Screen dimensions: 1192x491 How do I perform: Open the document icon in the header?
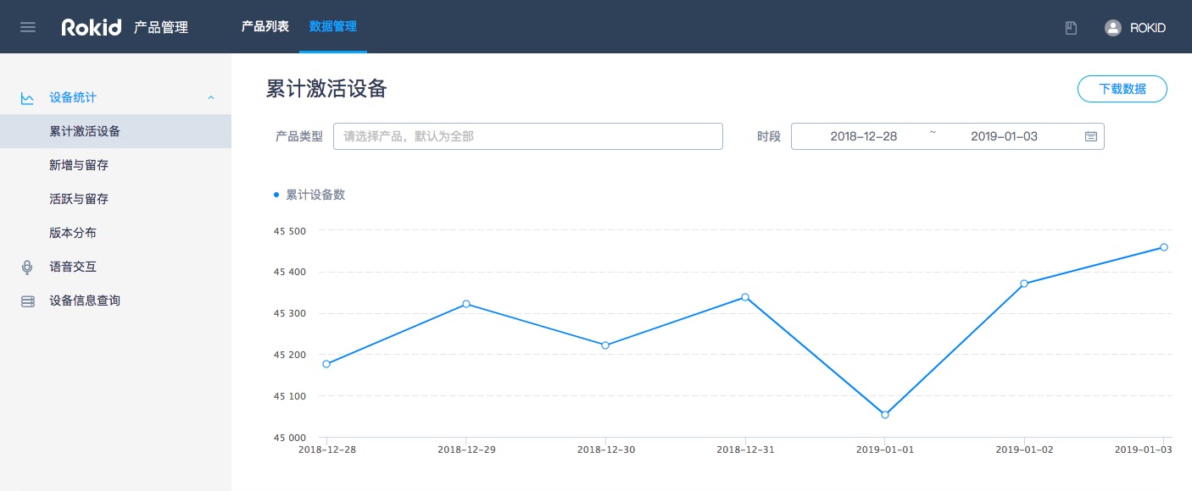click(x=1071, y=28)
